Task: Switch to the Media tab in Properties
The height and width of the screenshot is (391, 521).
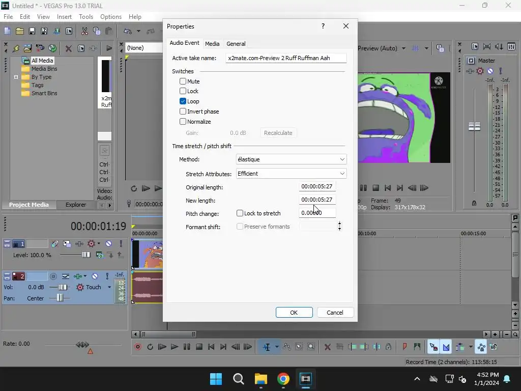Action: pyautogui.click(x=212, y=44)
